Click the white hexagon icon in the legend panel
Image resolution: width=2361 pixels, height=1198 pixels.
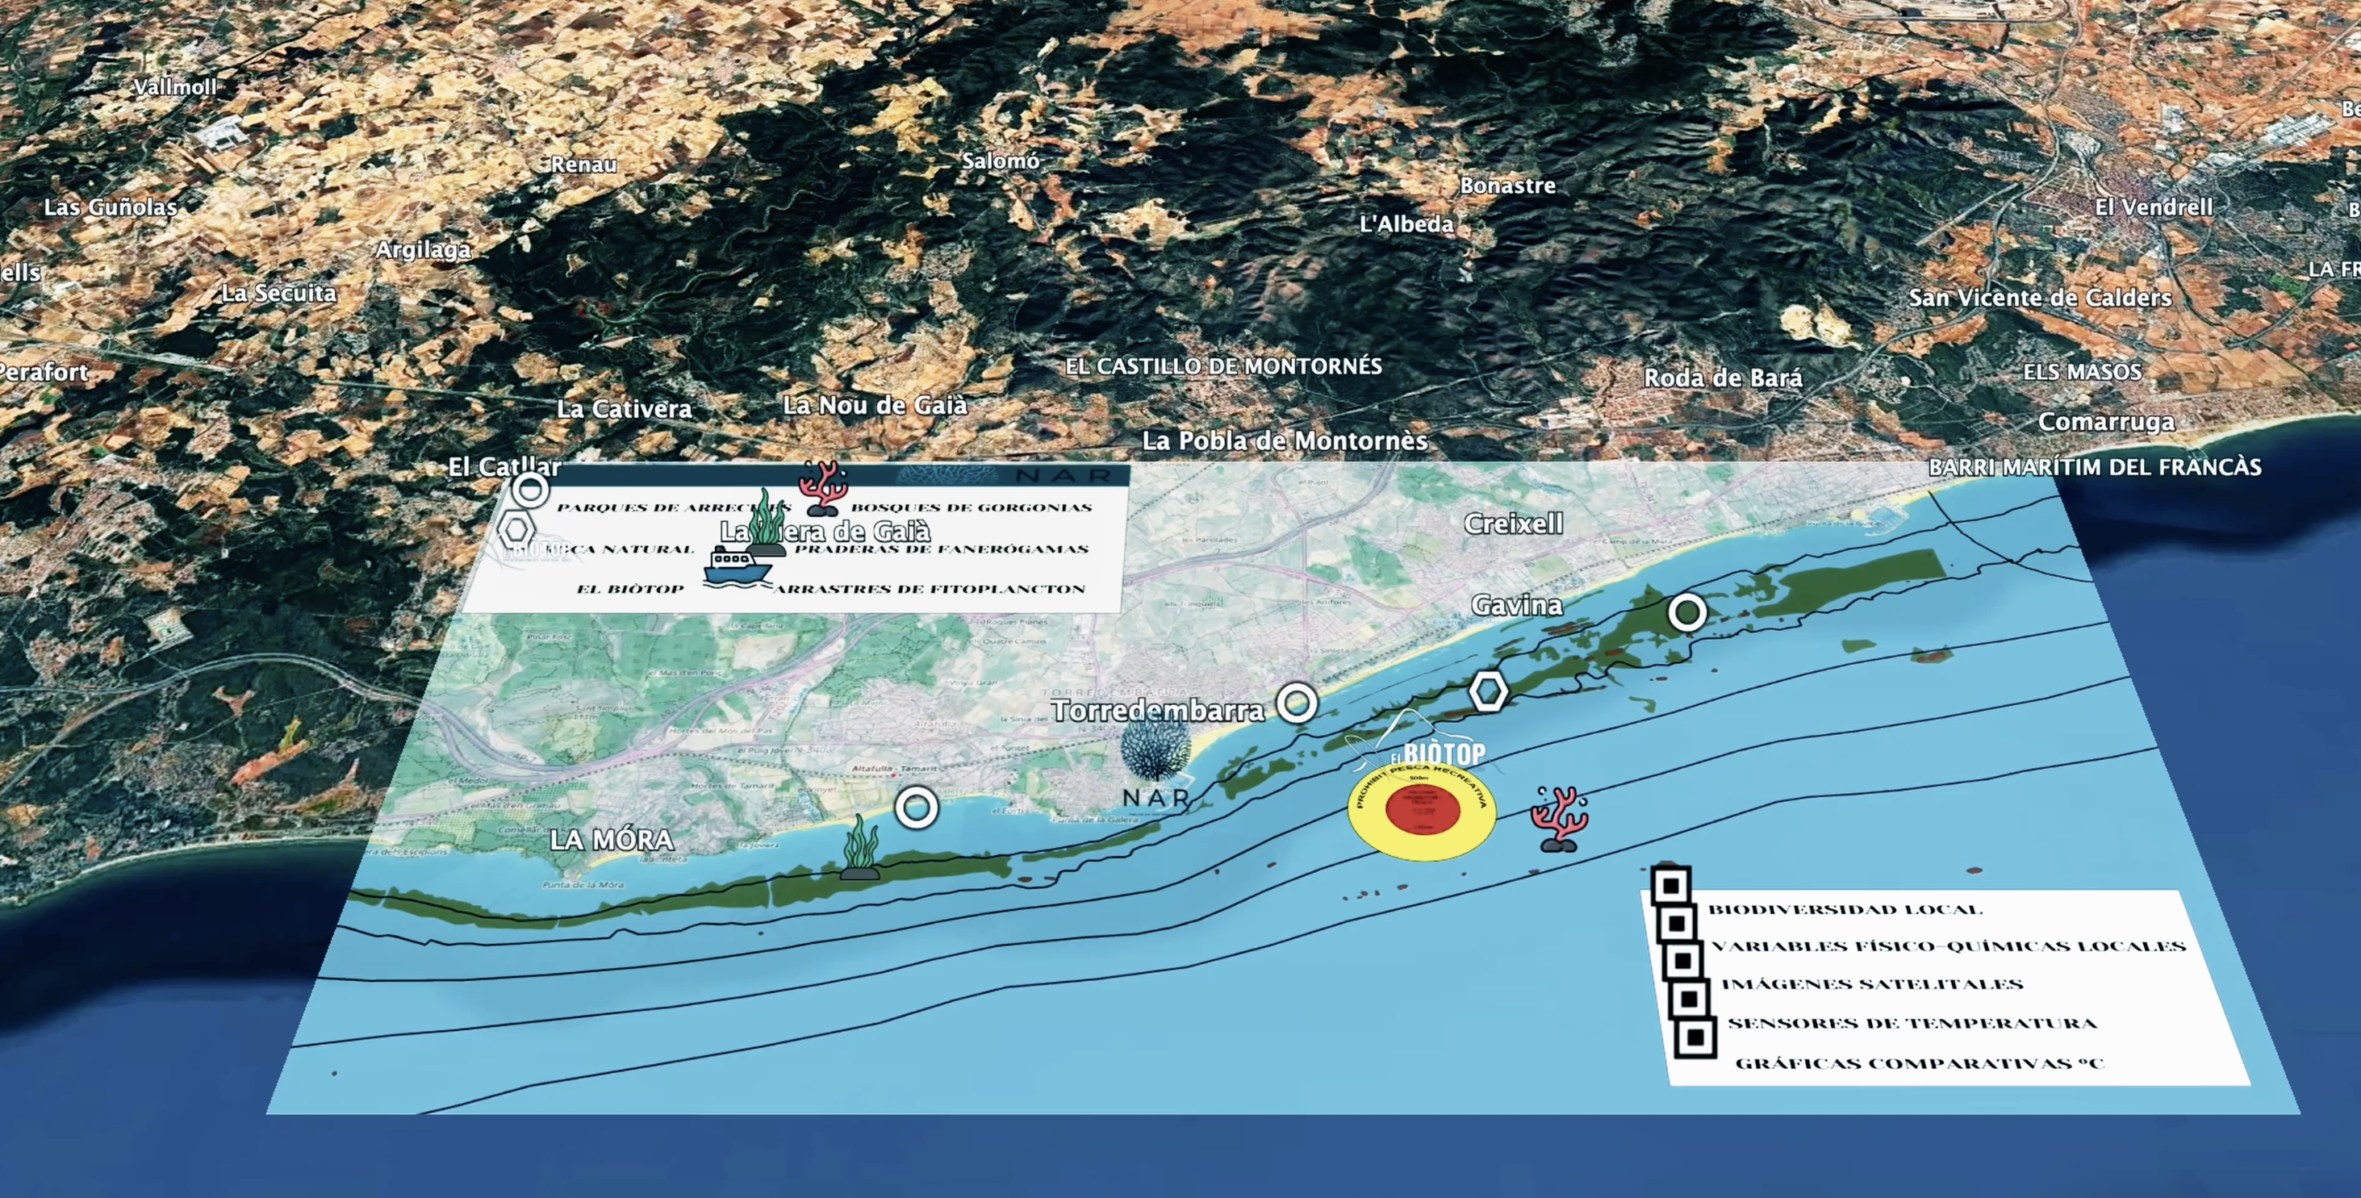click(x=516, y=529)
